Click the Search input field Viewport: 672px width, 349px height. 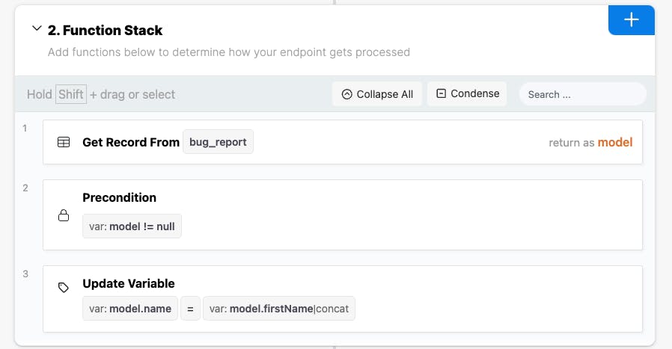[x=581, y=94]
